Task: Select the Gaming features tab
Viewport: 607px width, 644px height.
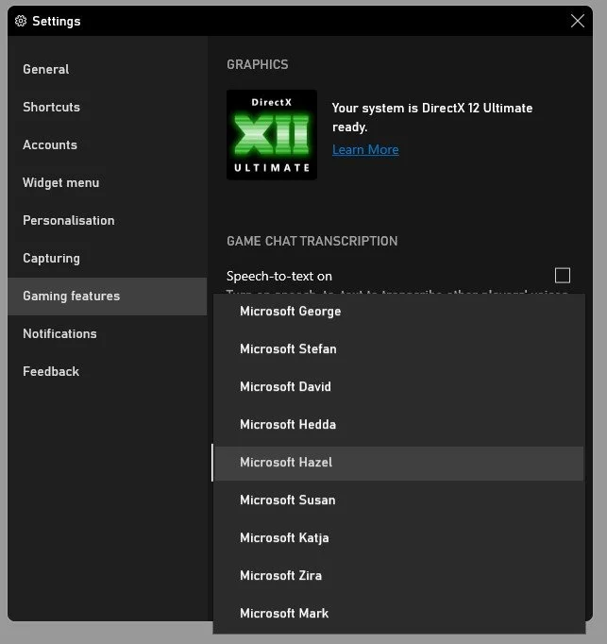Action: [x=108, y=297]
